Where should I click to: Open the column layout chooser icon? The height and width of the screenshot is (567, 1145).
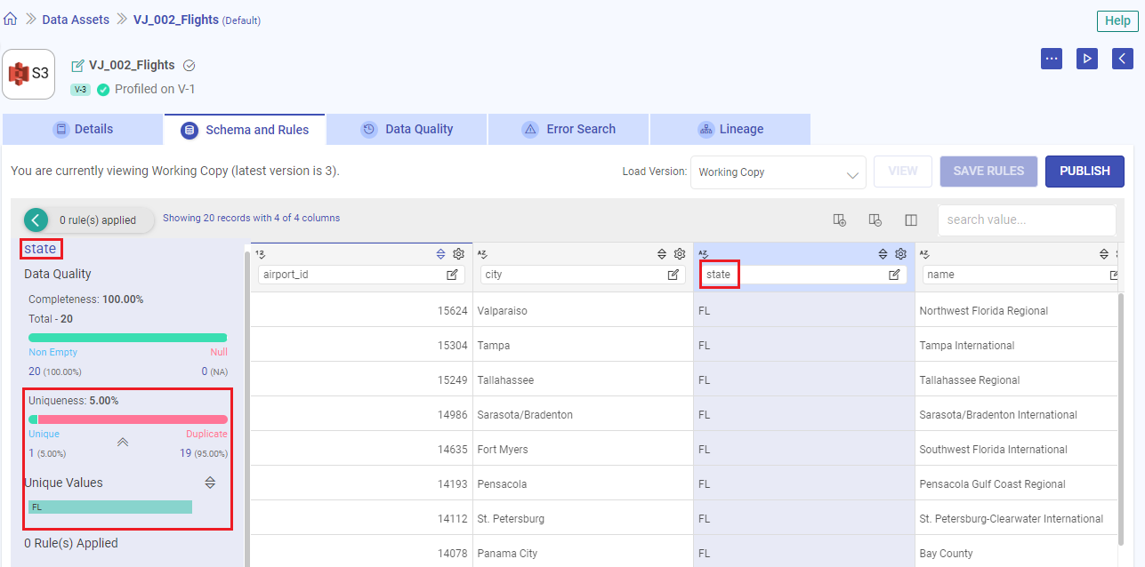click(x=911, y=220)
